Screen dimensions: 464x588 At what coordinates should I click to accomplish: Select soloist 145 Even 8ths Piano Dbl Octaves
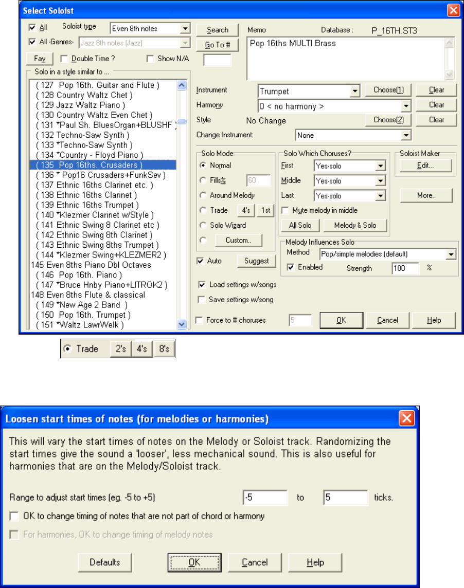pyautogui.click(x=103, y=265)
